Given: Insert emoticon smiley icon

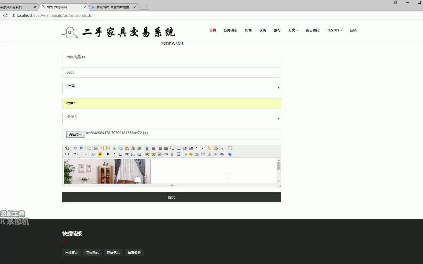Looking at the screenshot, I should pyautogui.click(x=191, y=154).
